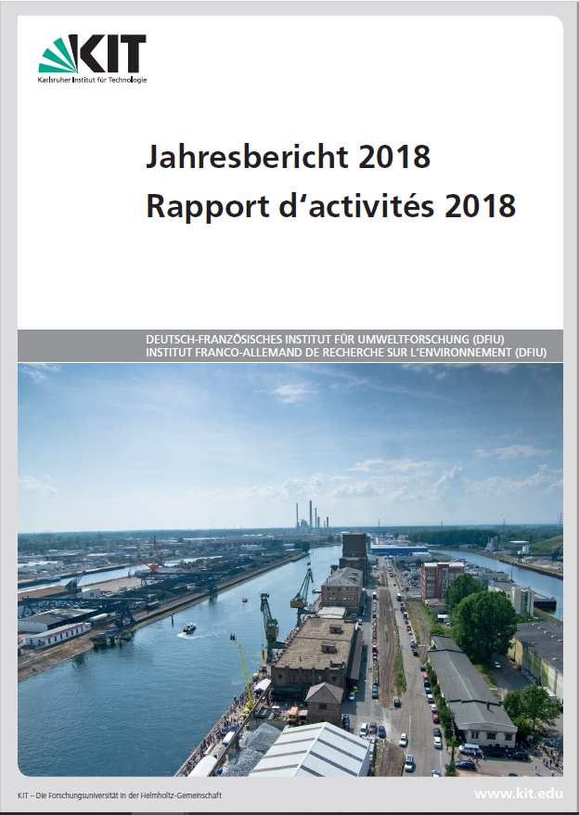Open the www.kit.edu link

click(x=518, y=794)
